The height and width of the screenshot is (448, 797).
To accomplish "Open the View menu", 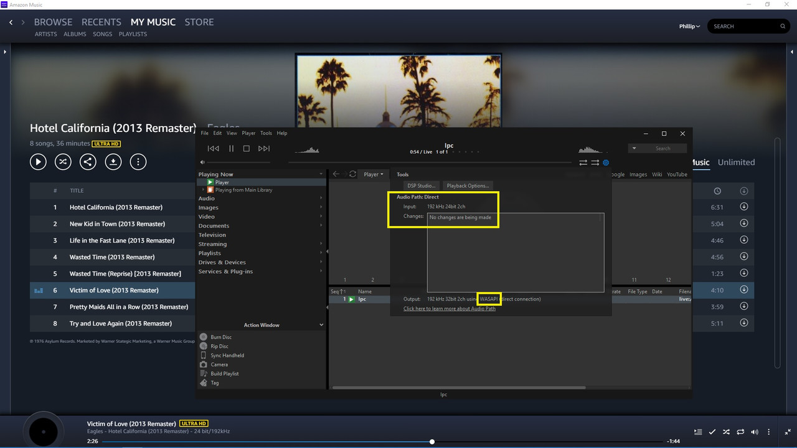I will (x=232, y=133).
